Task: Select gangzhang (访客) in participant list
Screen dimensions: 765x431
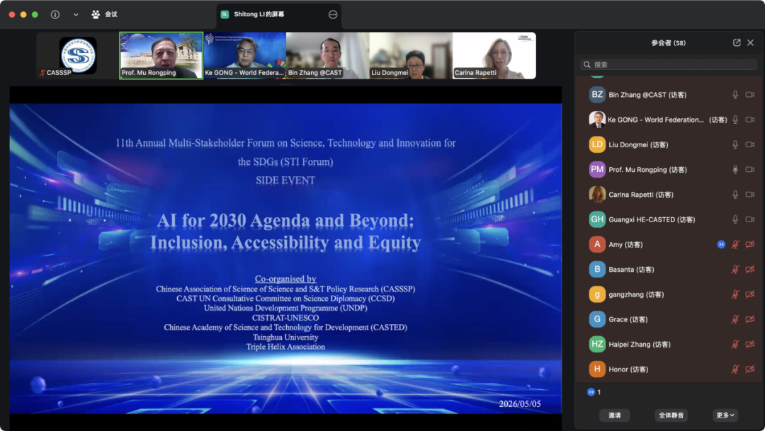Action: (669, 294)
